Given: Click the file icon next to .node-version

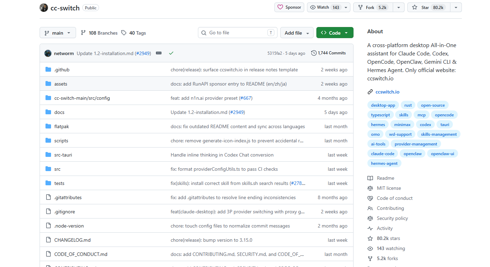Looking at the screenshot, I should pyautogui.click(x=48, y=226).
